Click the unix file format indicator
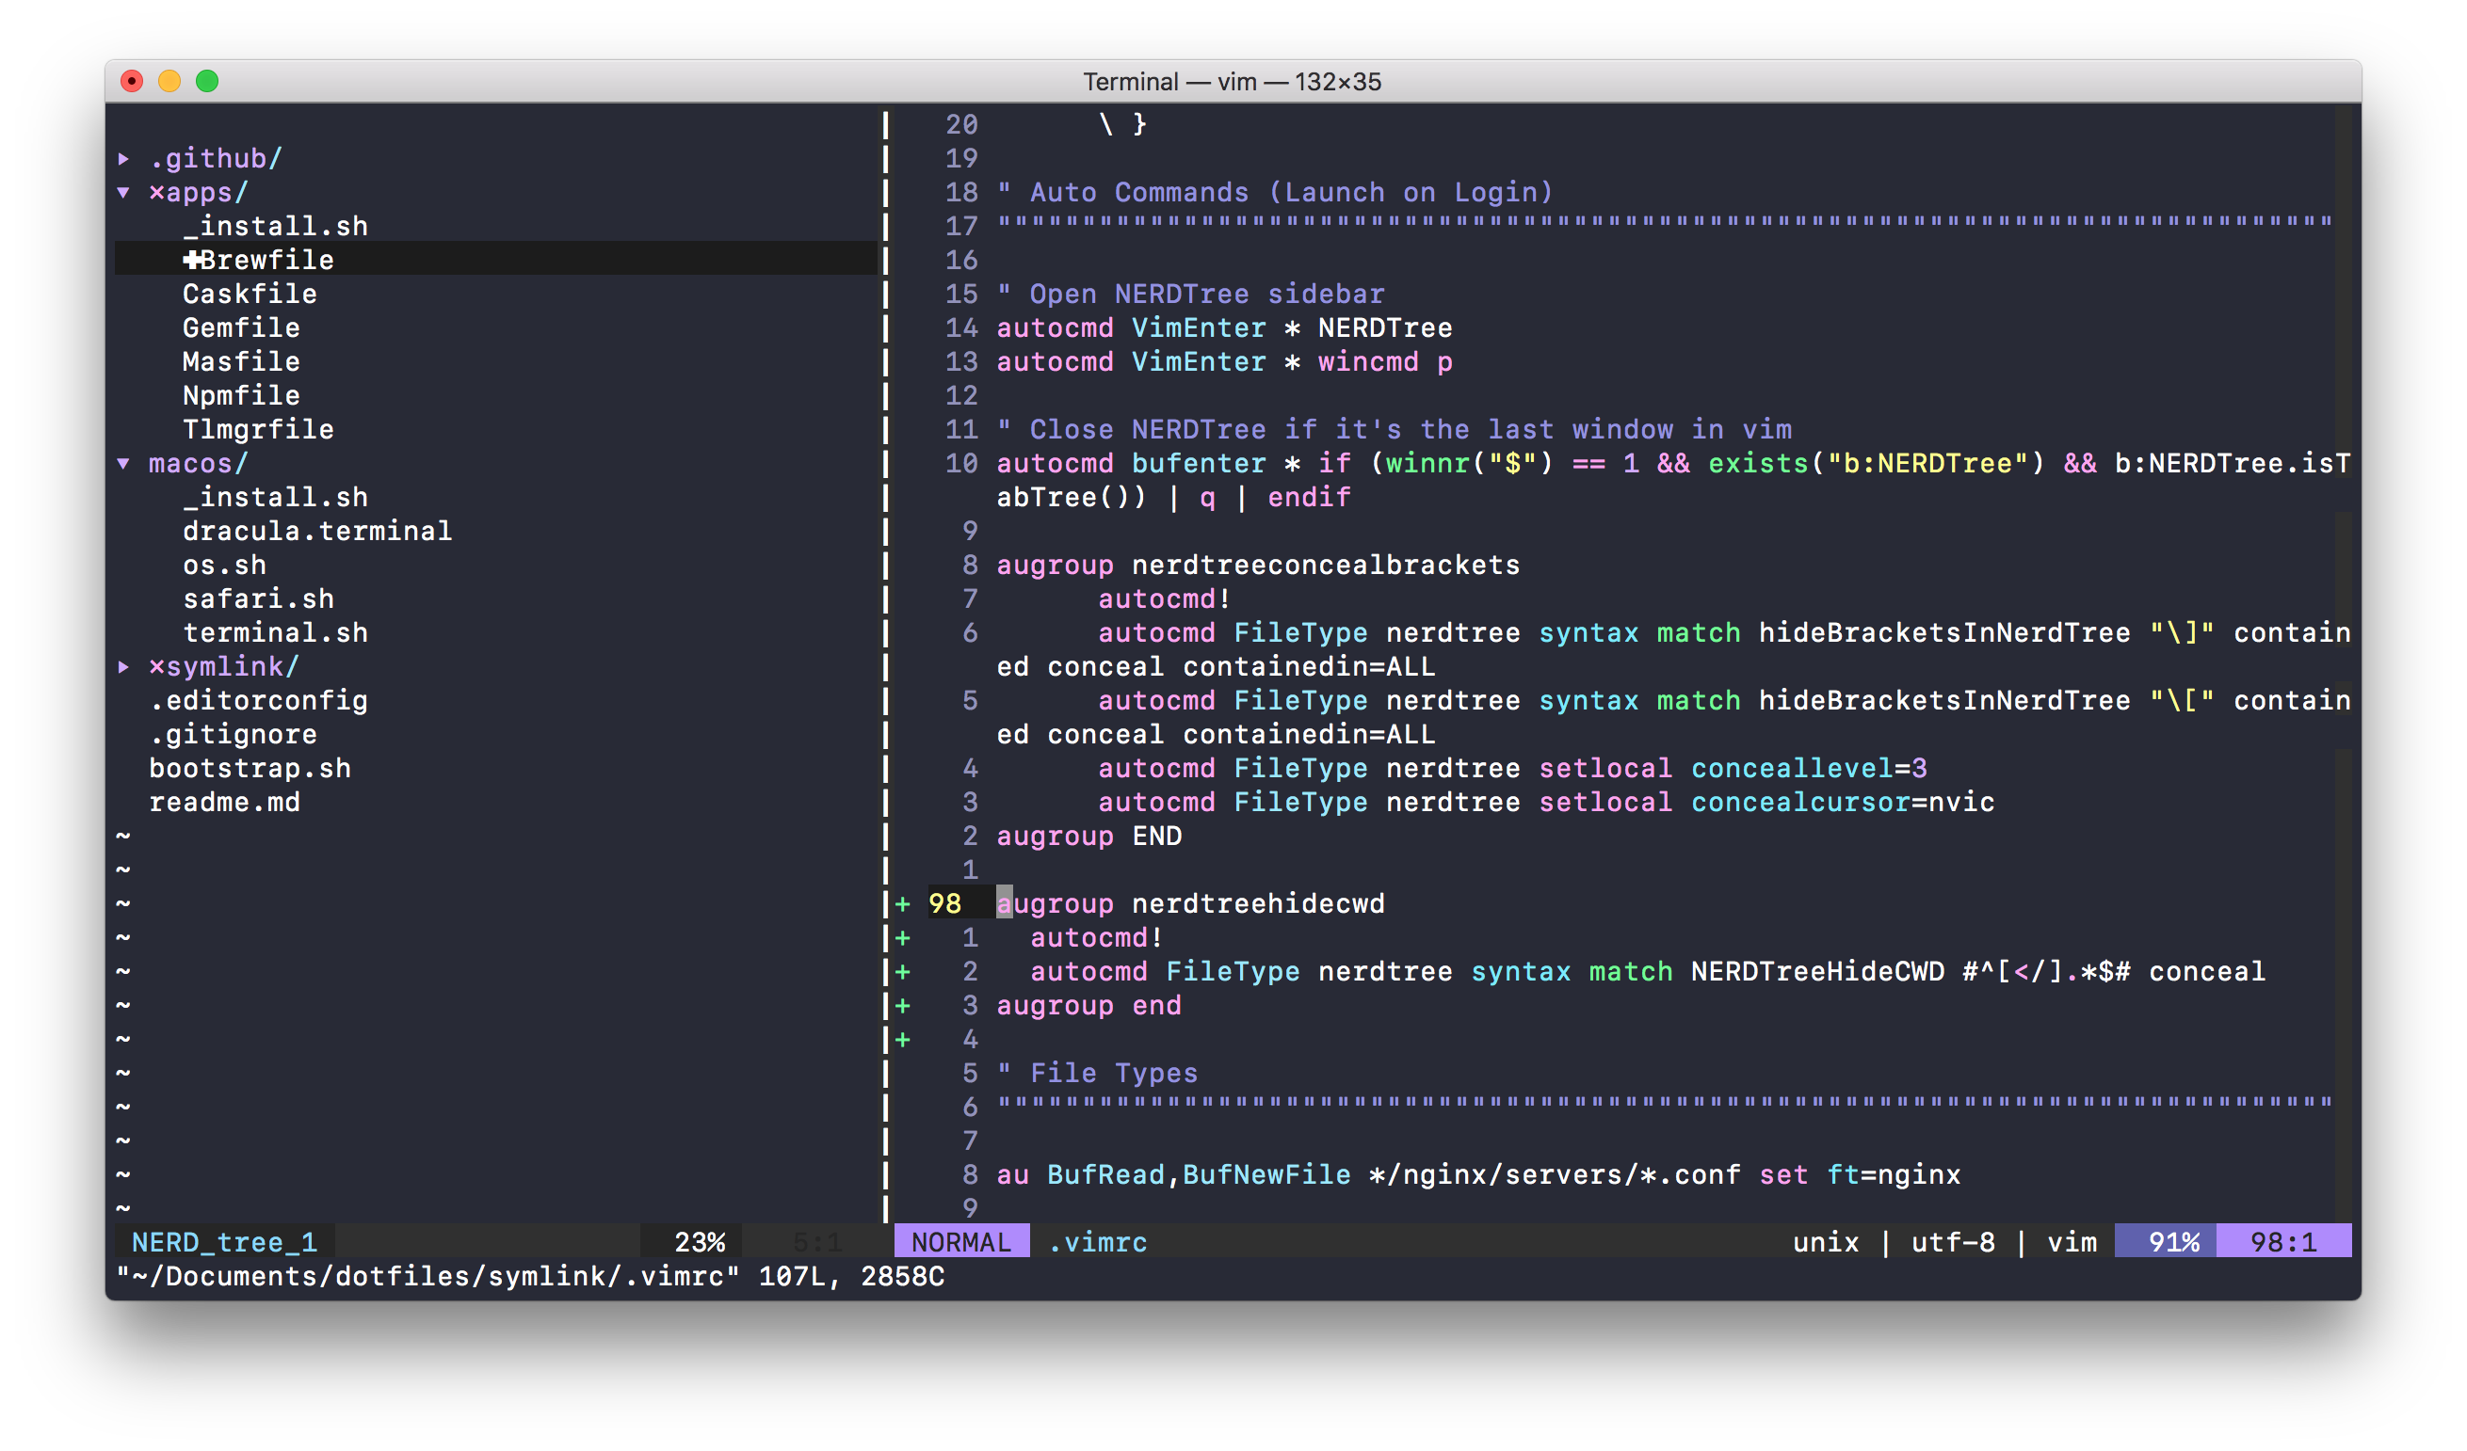Screen dimensions: 2467x1451 tap(1826, 1241)
